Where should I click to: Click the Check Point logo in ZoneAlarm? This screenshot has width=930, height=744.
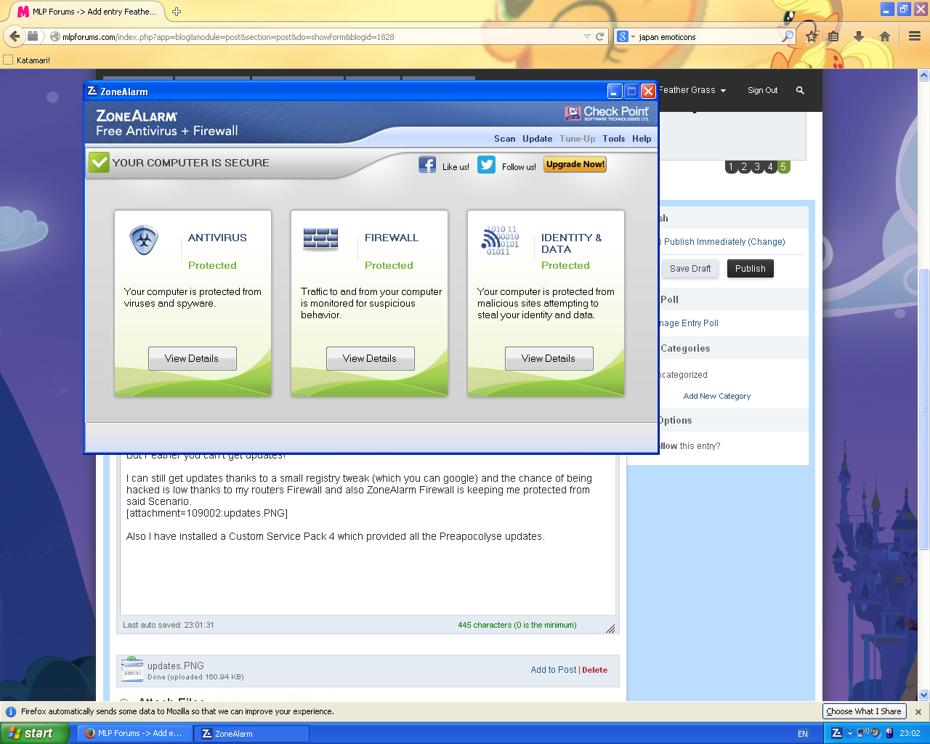click(x=607, y=113)
